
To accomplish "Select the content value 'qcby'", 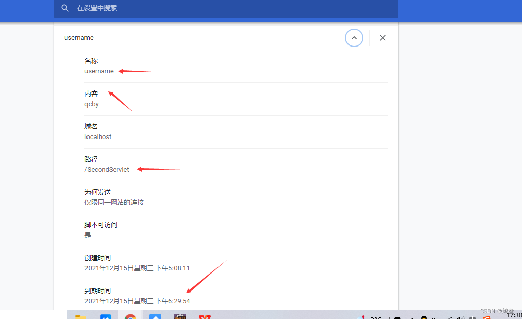I will [91, 104].
